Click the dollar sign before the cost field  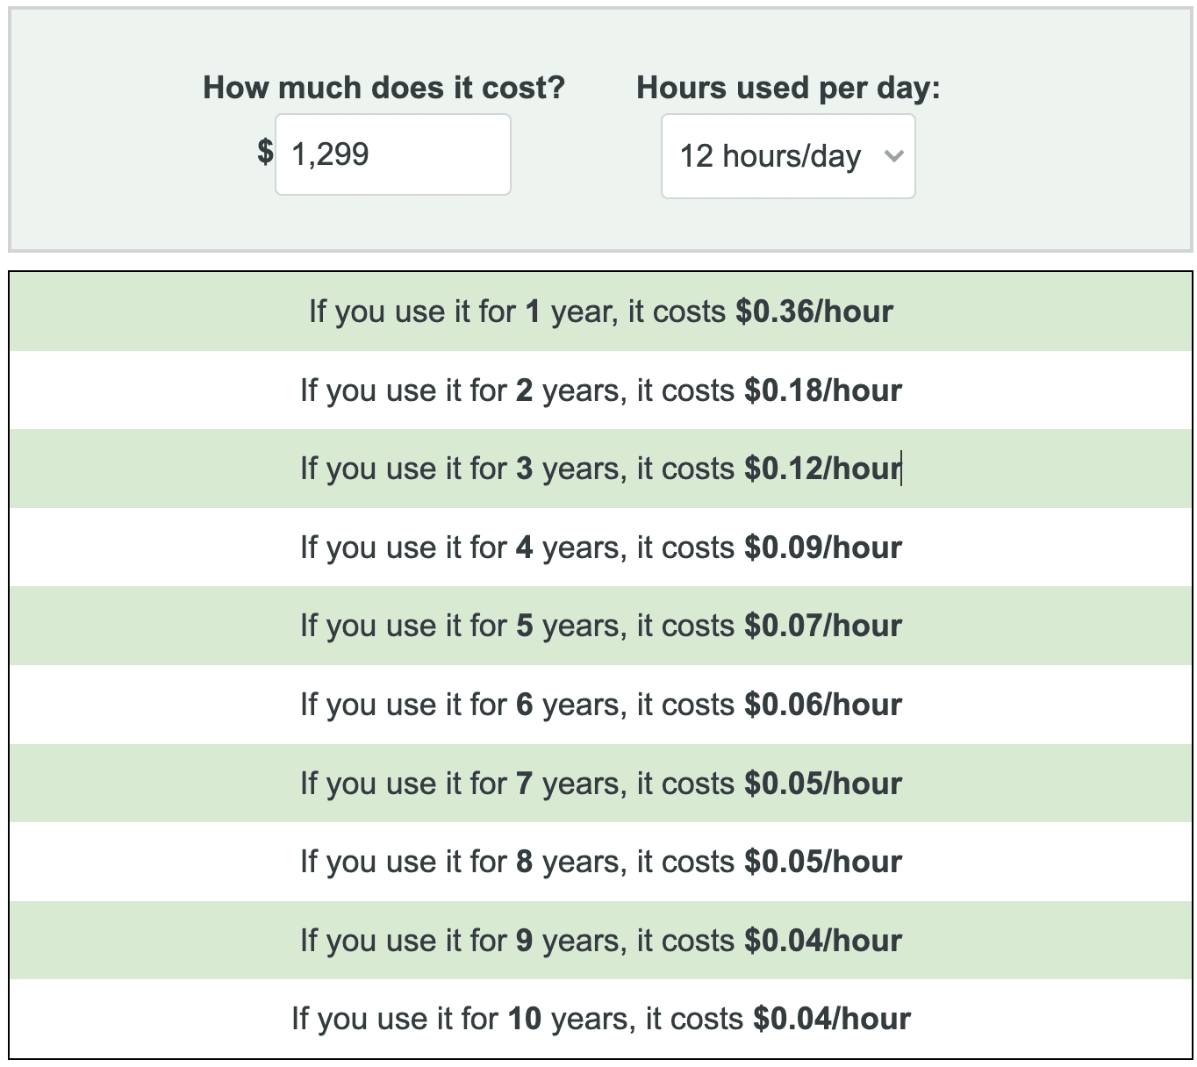pos(265,152)
